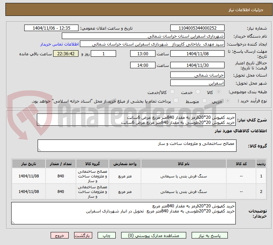273x245 pixels.
Task: Click the جزئیات اطلاعات نیاز page title
Action: click(x=246, y=10)
